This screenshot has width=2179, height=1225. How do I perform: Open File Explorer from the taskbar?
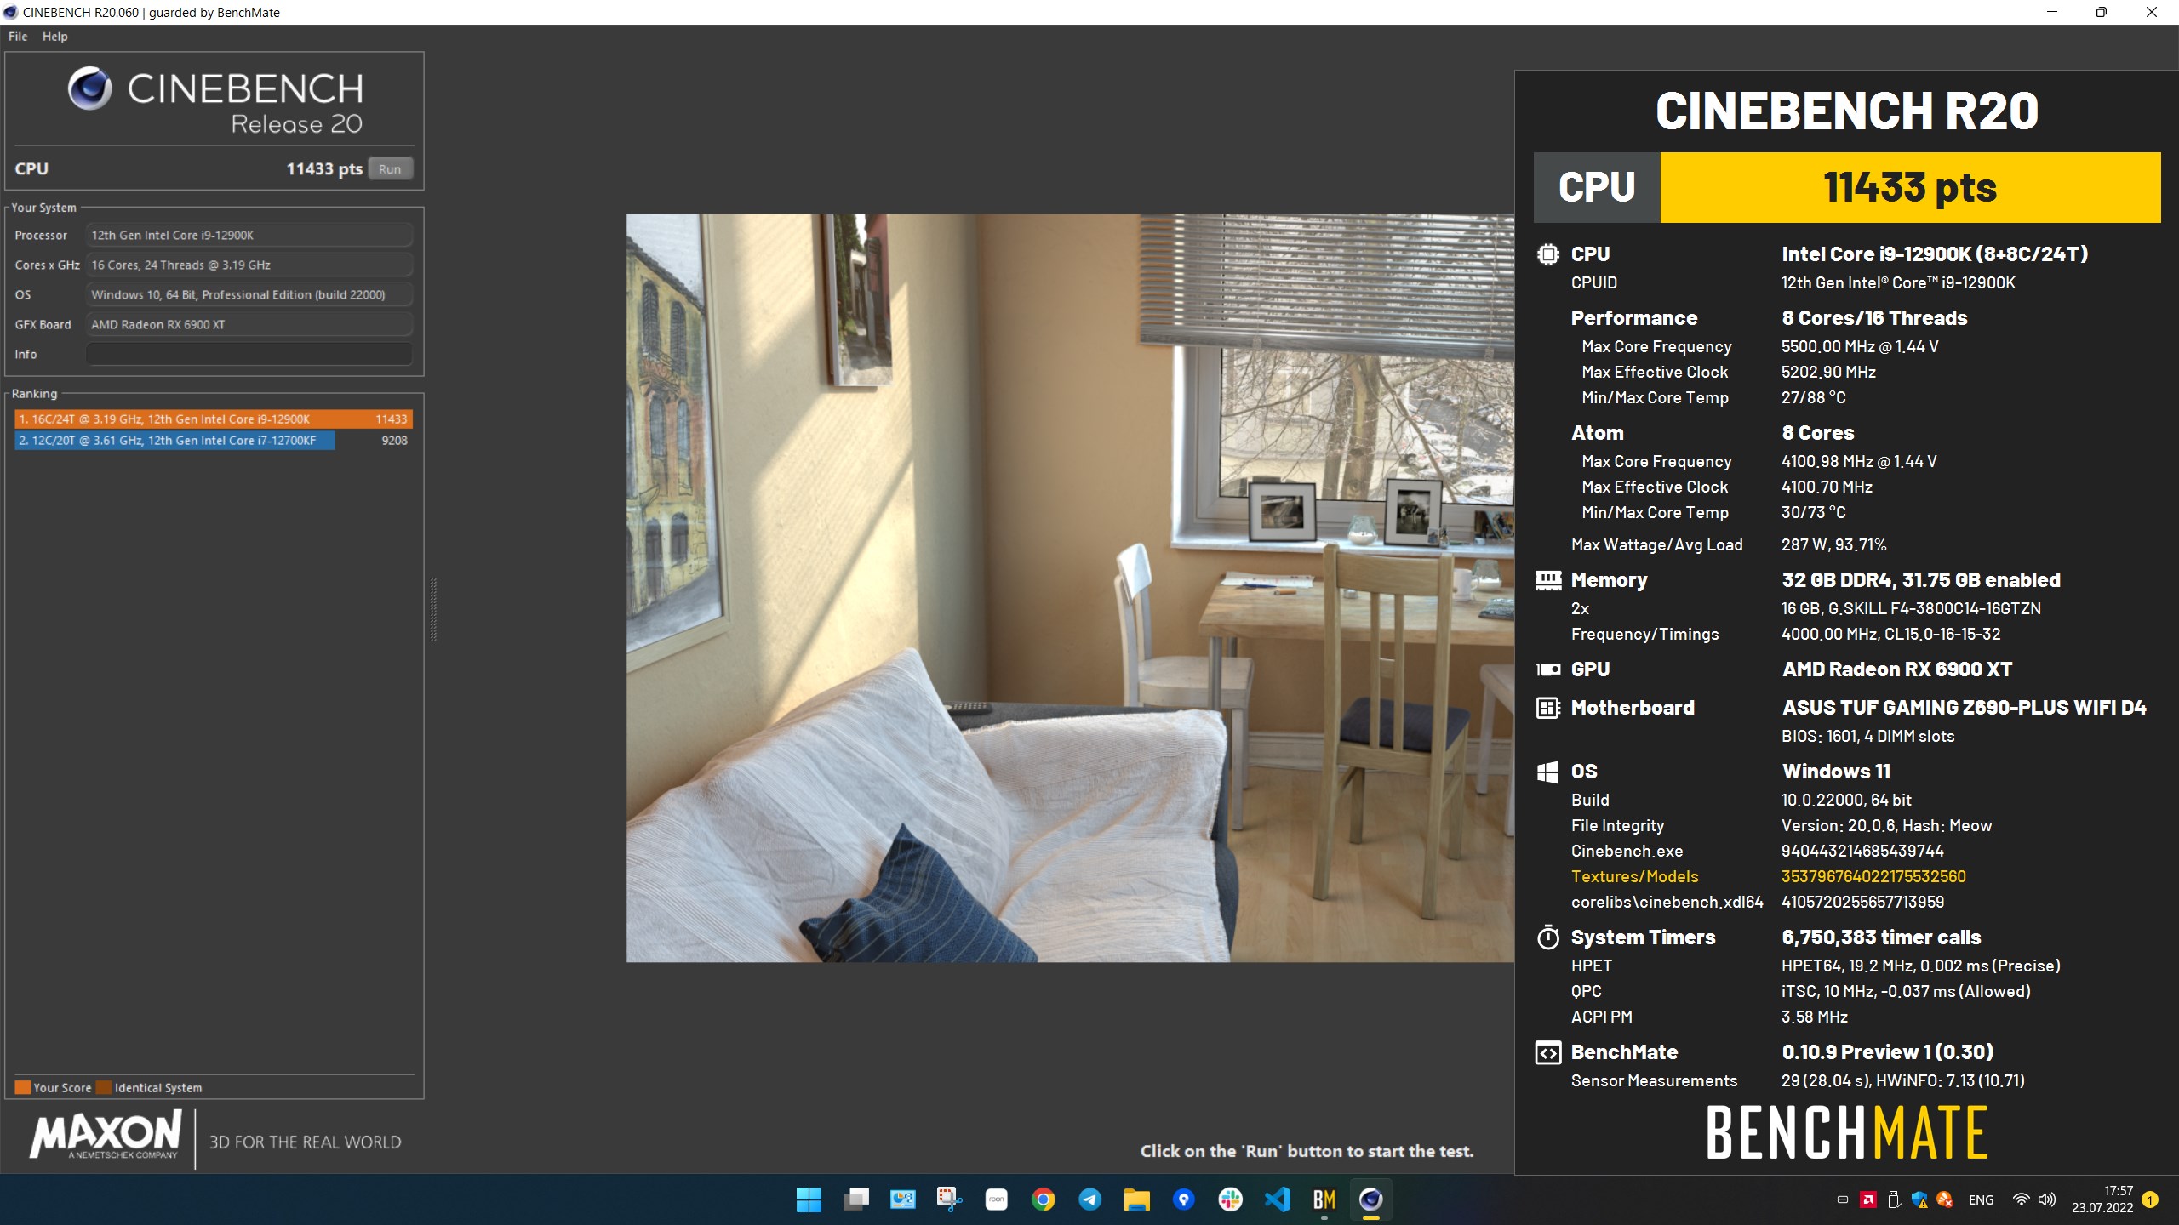point(1136,1199)
